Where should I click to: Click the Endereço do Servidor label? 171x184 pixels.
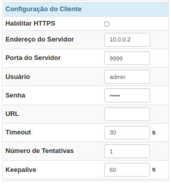[x=39, y=39]
